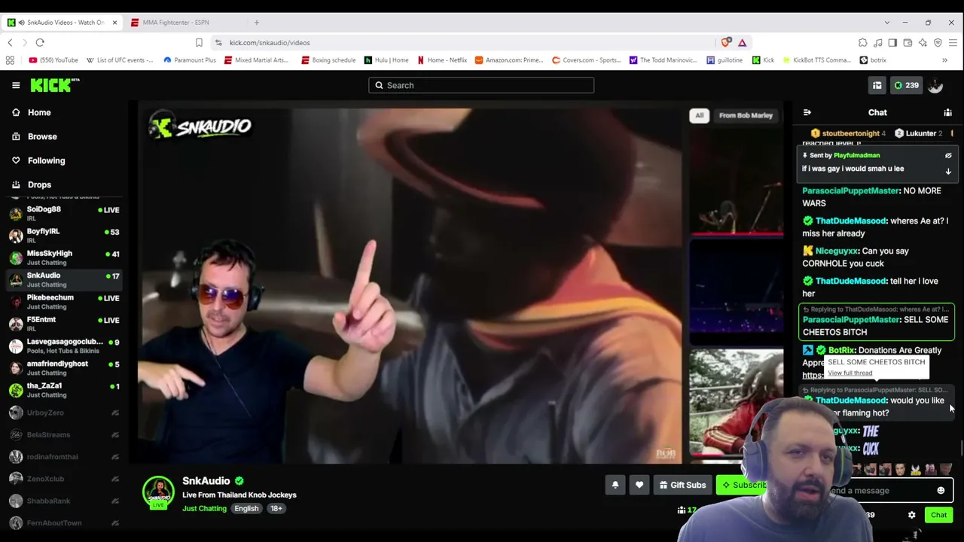The height and width of the screenshot is (542, 964).
Task: Bookmark this page
Action: coord(199,43)
